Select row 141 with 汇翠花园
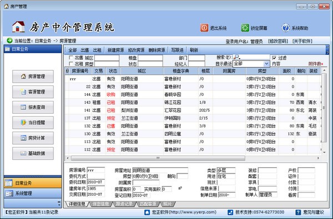 tap(193, 110)
